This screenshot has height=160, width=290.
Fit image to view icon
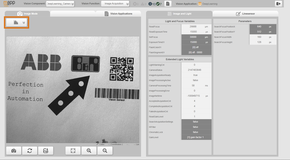tap(73, 151)
